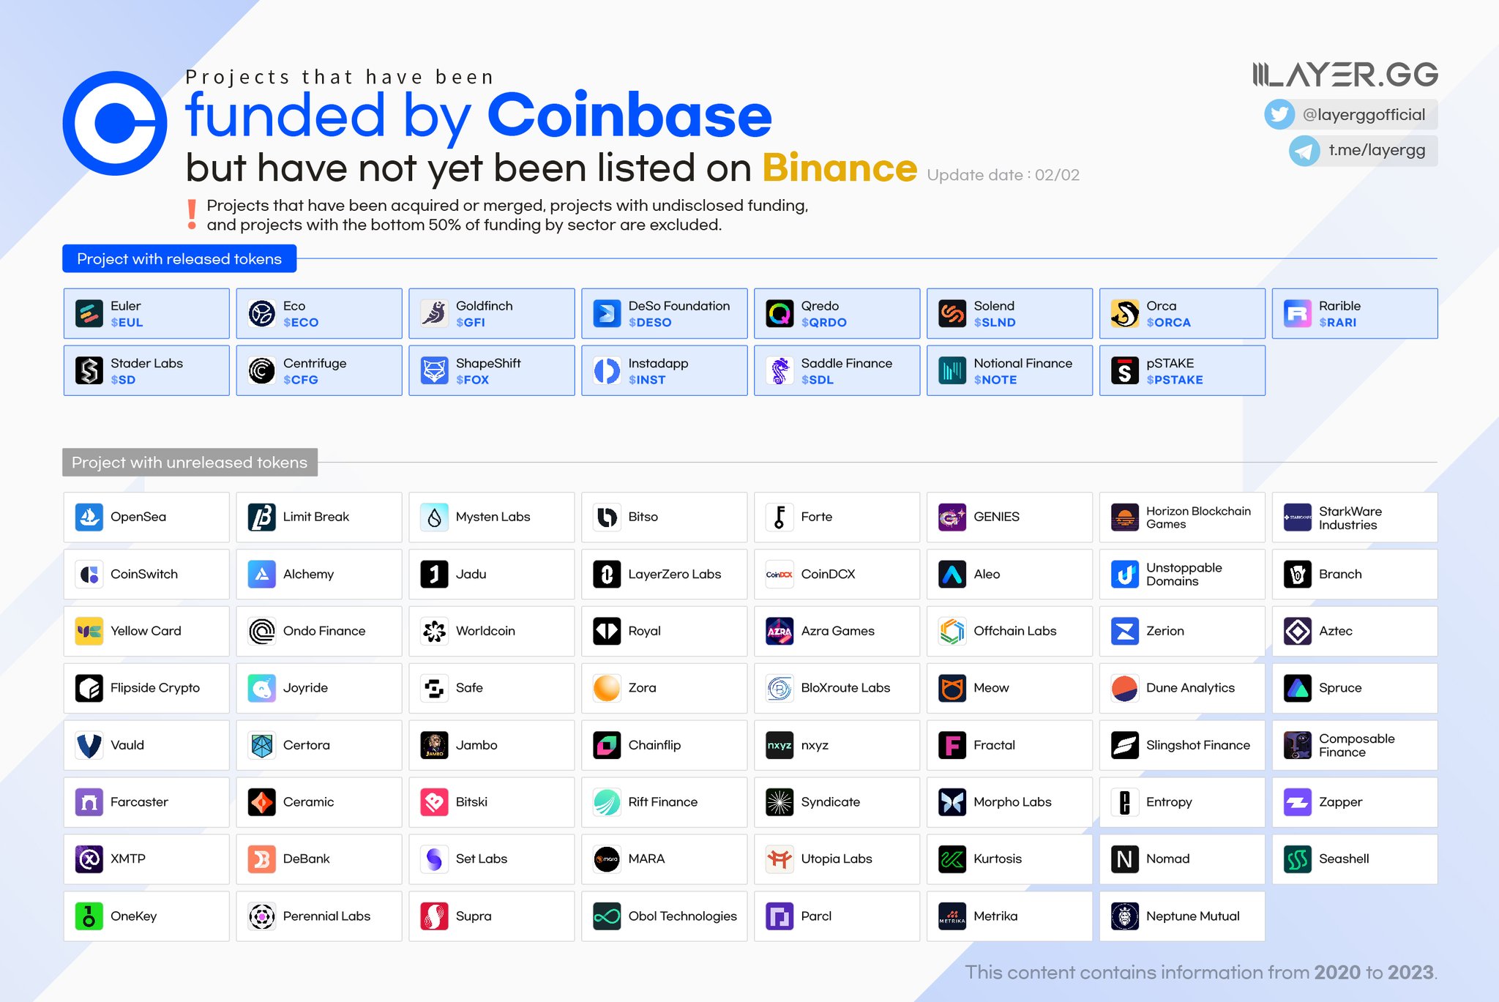Click the Worldcoin logo icon
The width and height of the screenshot is (1499, 1002).
(x=434, y=631)
